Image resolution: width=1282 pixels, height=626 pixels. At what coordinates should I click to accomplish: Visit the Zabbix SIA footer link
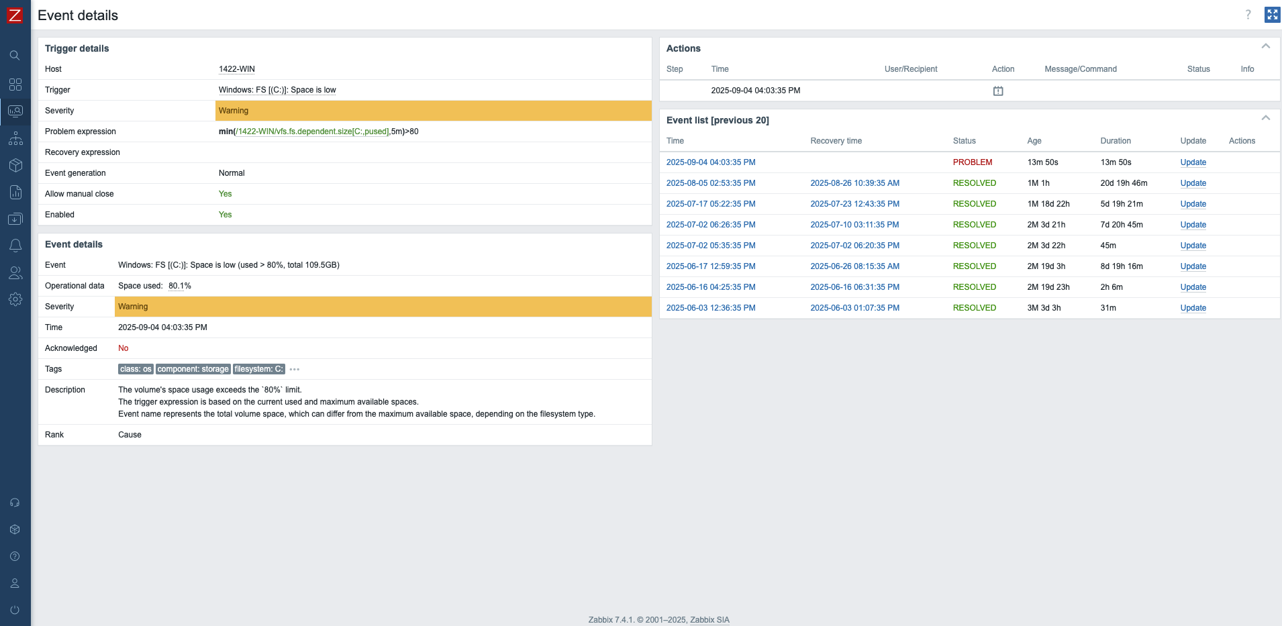(710, 619)
